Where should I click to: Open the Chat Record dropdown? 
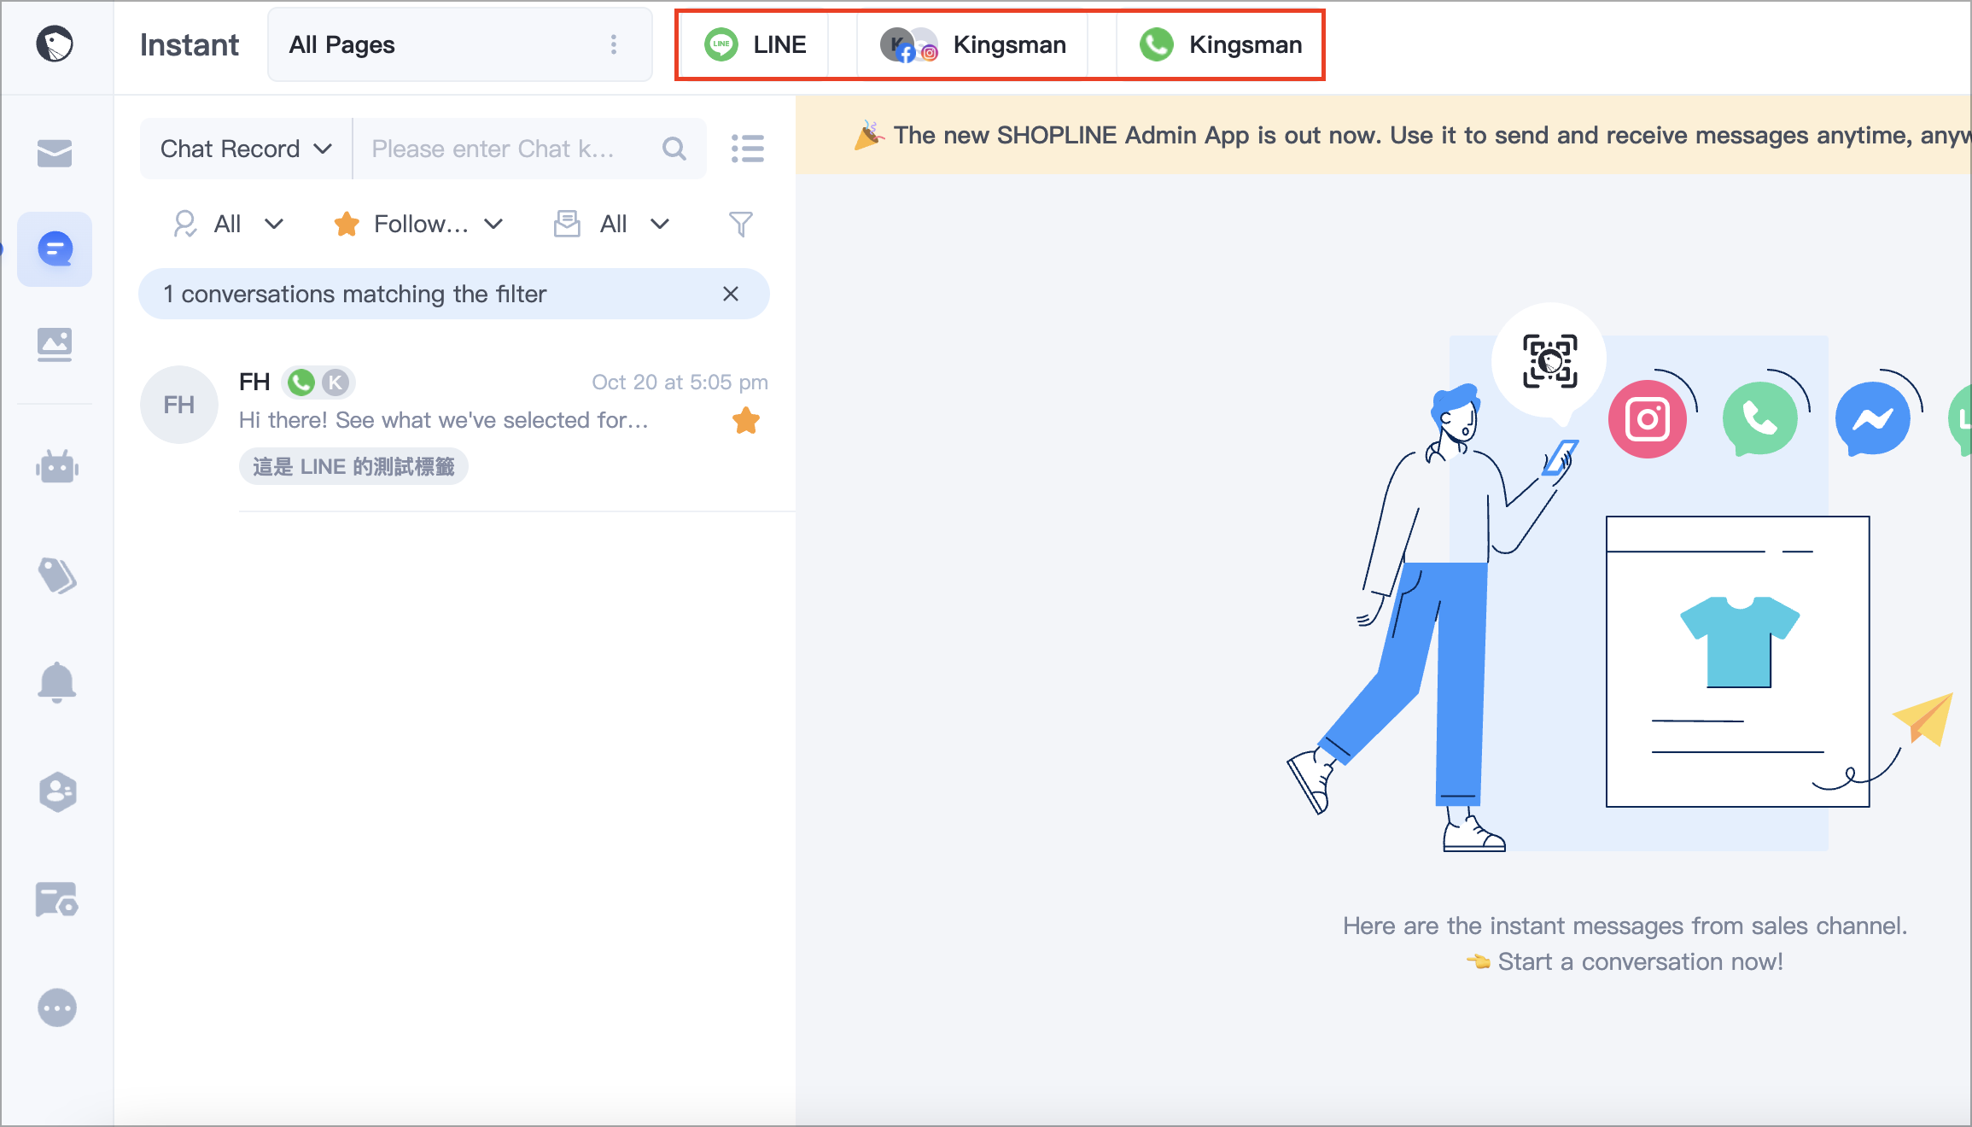coord(246,149)
